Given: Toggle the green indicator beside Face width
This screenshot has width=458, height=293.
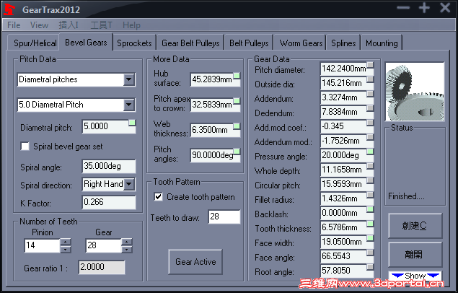Looking at the screenshot, I should pyautogui.click(x=370, y=238).
